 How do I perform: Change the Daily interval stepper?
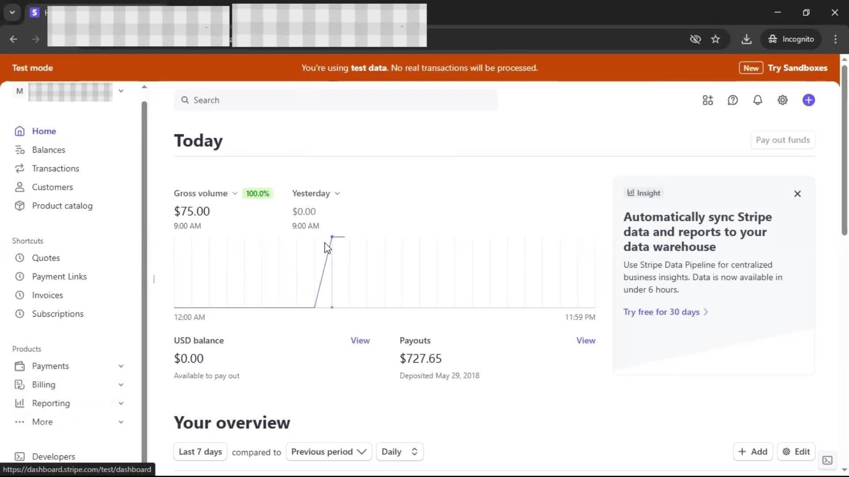(x=399, y=452)
